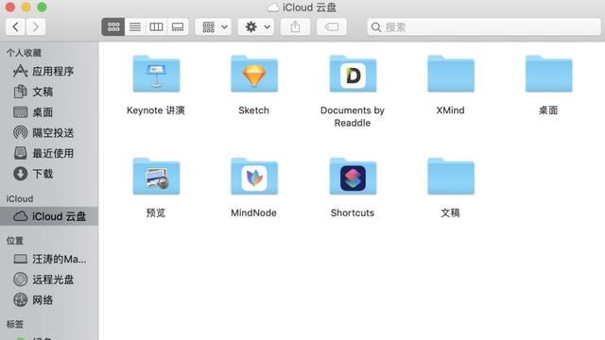Viewport: 605px width, 340px height.
Task: Open 文稿 in the sidebar favorites
Action: (49, 92)
